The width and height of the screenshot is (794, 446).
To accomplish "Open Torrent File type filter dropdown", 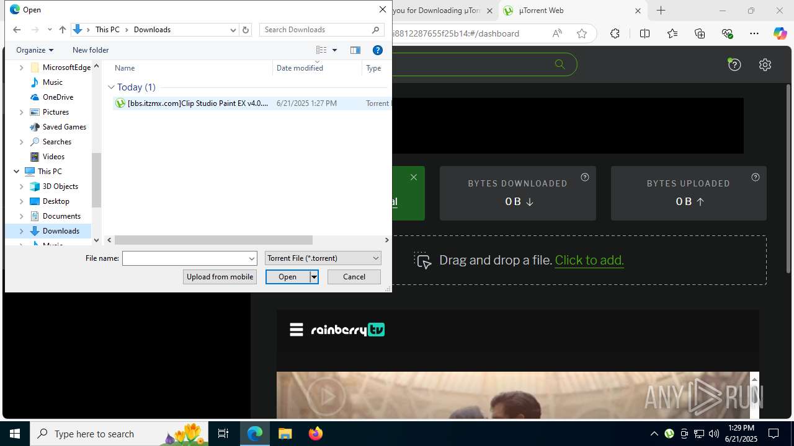I will tap(323, 258).
